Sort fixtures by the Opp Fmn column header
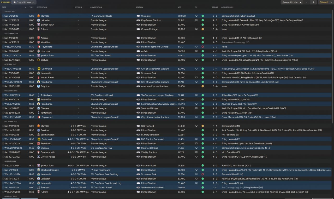 [78, 7]
